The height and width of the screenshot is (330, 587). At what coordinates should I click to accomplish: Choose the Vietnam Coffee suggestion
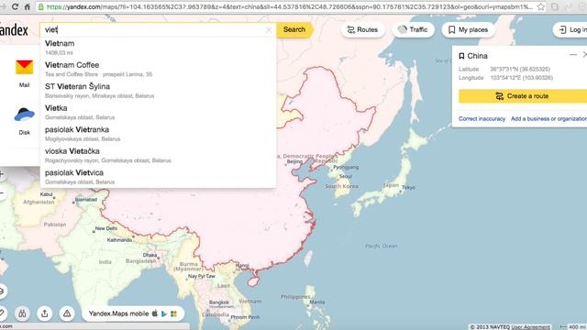coord(159,70)
